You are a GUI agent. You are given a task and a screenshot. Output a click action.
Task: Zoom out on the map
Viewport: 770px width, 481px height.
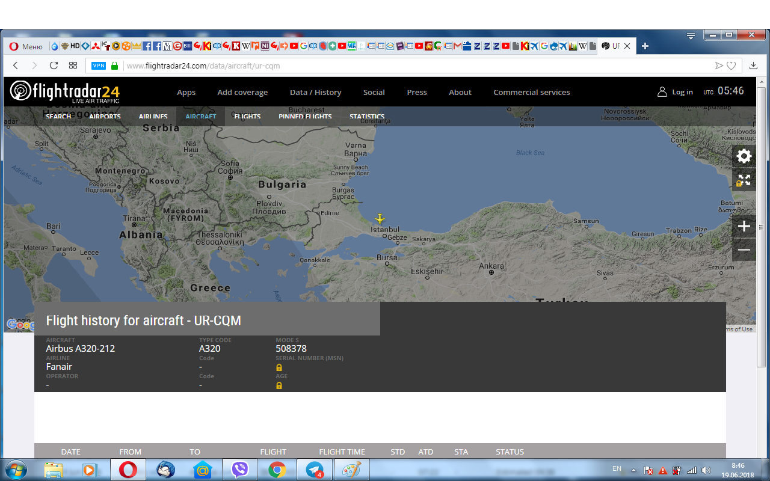pos(744,250)
